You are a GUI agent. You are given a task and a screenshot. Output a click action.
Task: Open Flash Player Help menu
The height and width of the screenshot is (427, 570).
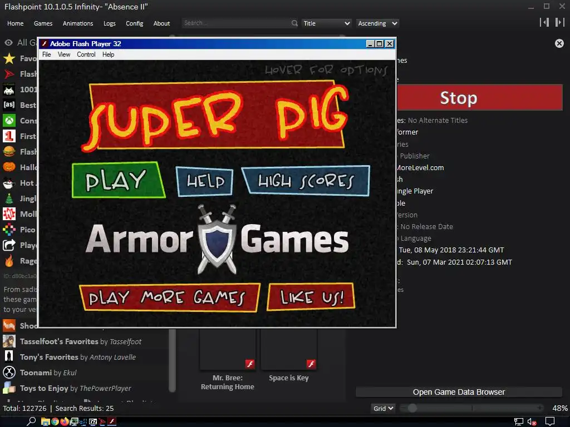pos(109,54)
